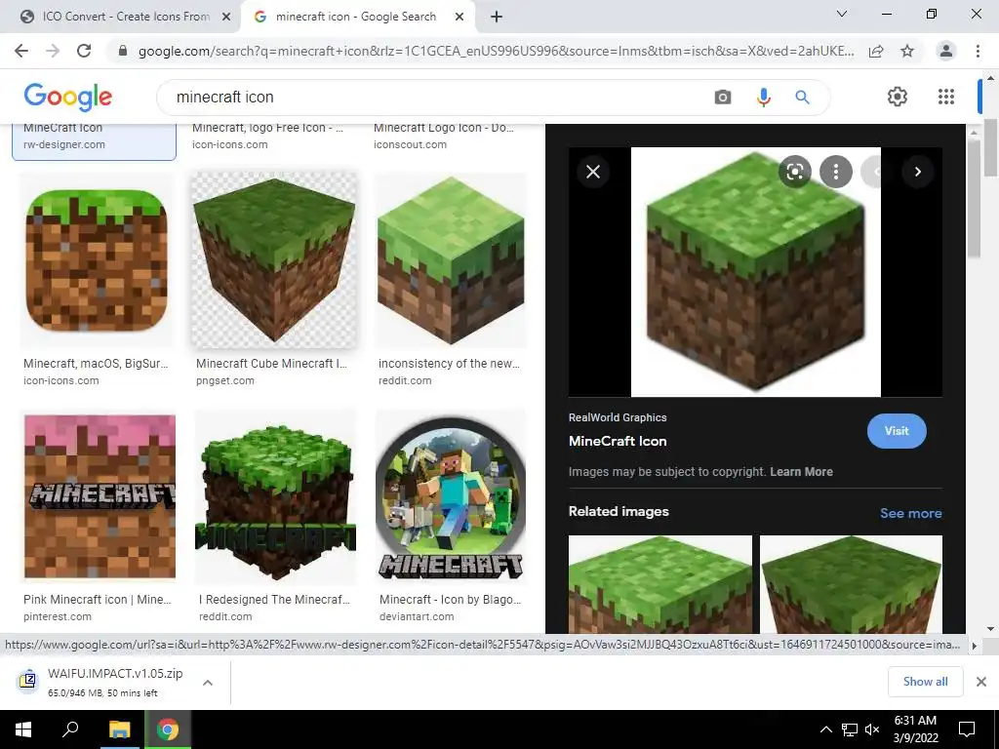The height and width of the screenshot is (749, 999).
Task: Open the taskbar clock and date
Action: [915, 729]
